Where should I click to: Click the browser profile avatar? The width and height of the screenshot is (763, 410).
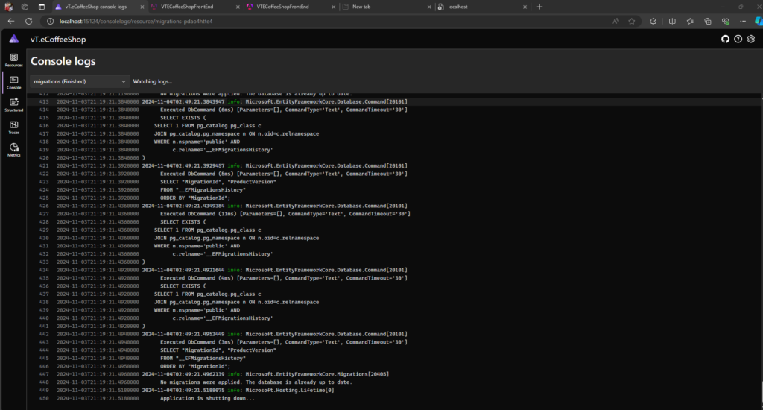pyautogui.click(x=8, y=7)
